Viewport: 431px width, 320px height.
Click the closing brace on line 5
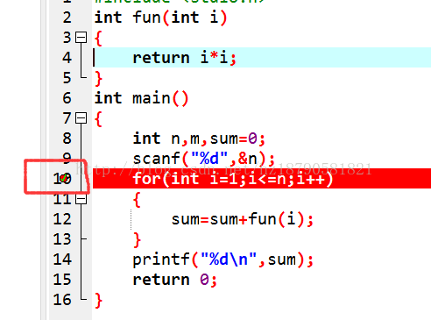tap(99, 79)
